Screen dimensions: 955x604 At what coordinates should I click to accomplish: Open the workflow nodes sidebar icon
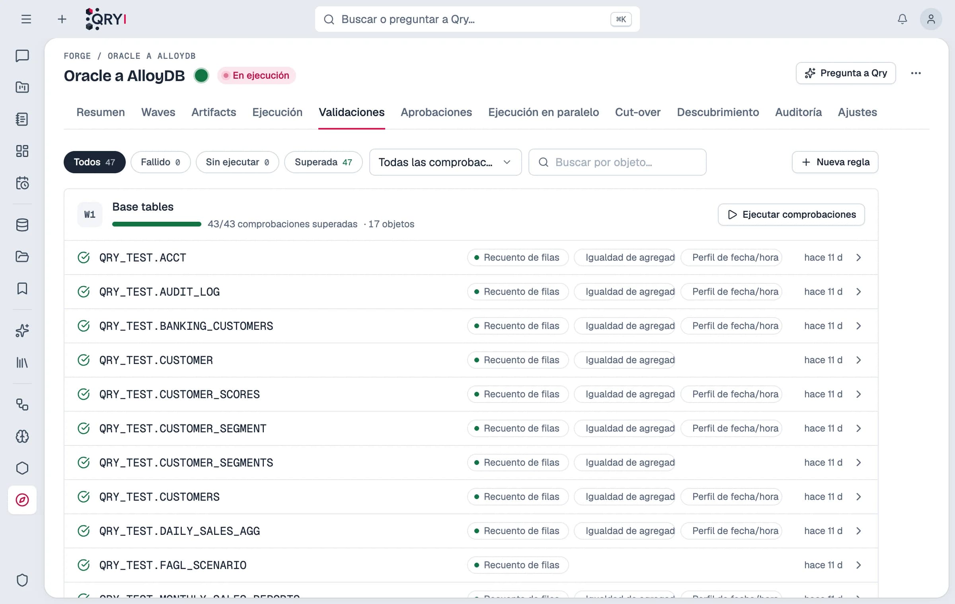[x=22, y=405]
